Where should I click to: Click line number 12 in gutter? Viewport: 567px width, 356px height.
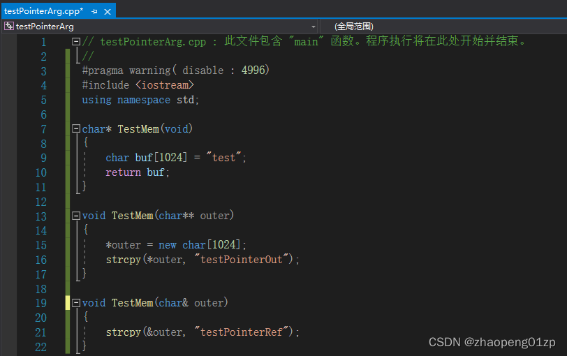coord(40,202)
